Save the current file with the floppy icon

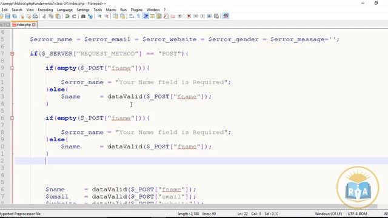(x=8, y=16)
